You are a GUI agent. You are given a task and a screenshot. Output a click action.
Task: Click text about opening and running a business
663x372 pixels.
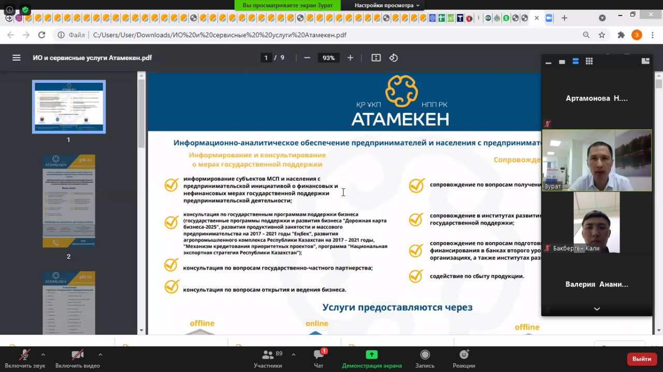264,290
